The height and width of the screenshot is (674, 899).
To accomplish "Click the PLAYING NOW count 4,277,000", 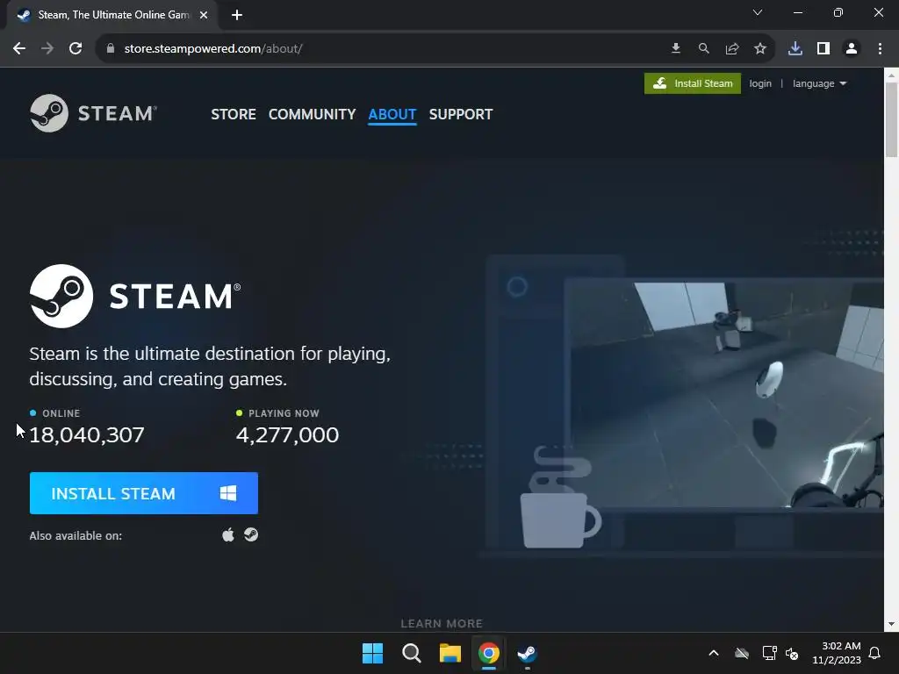I will (287, 435).
